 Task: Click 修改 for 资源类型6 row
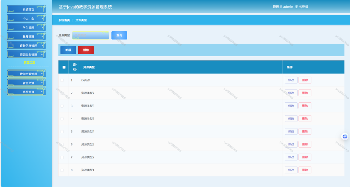click(x=291, y=106)
